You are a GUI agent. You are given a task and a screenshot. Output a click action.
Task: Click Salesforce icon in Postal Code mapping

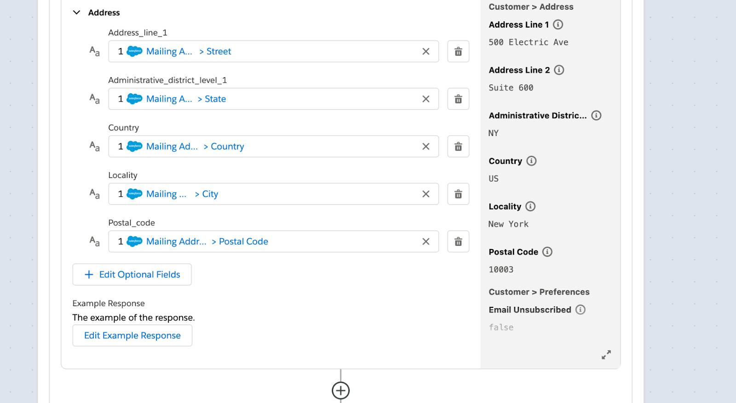tap(134, 242)
